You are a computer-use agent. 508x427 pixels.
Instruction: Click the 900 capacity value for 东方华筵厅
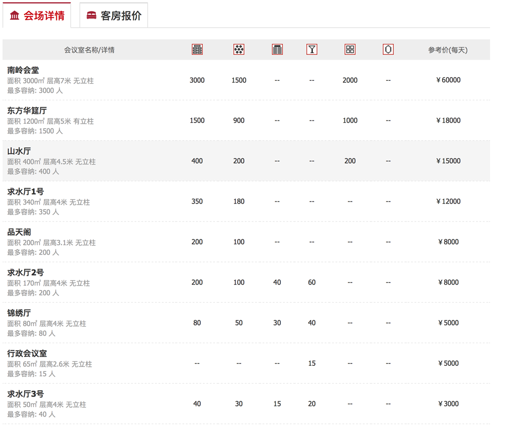[239, 120]
